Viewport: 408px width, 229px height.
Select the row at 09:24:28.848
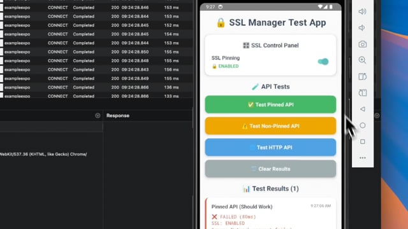pyautogui.click(x=96, y=61)
